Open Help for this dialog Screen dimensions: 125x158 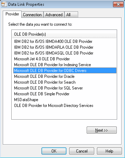(109, 151)
